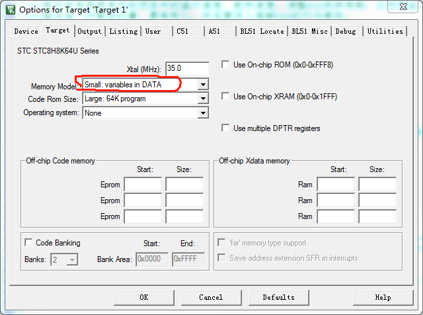Image resolution: width=423 pixels, height=315 pixels.
Task: Click the third Eprom Start field
Action: pos(143,216)
